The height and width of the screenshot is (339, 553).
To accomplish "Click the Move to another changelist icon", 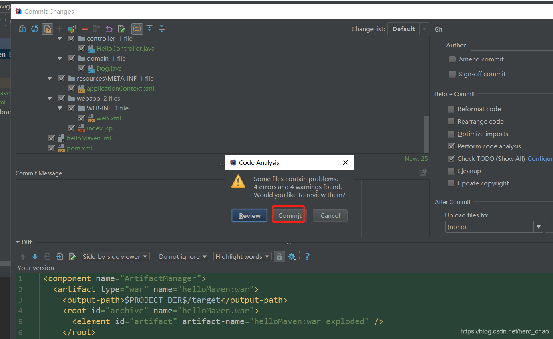I will 72,29.
